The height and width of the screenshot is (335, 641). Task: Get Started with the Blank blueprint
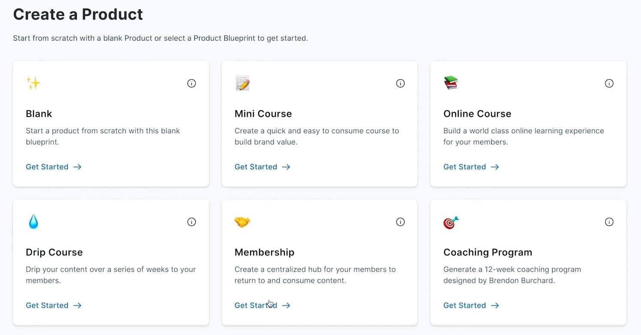53,167
